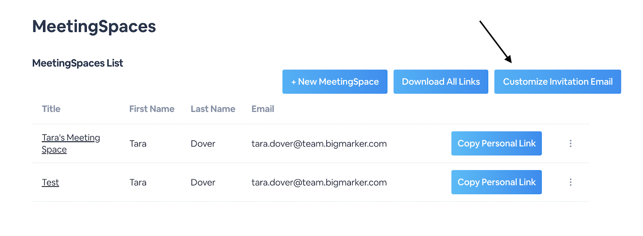Copy Personal Link for Tara's Meeting Space

point(496,143)
